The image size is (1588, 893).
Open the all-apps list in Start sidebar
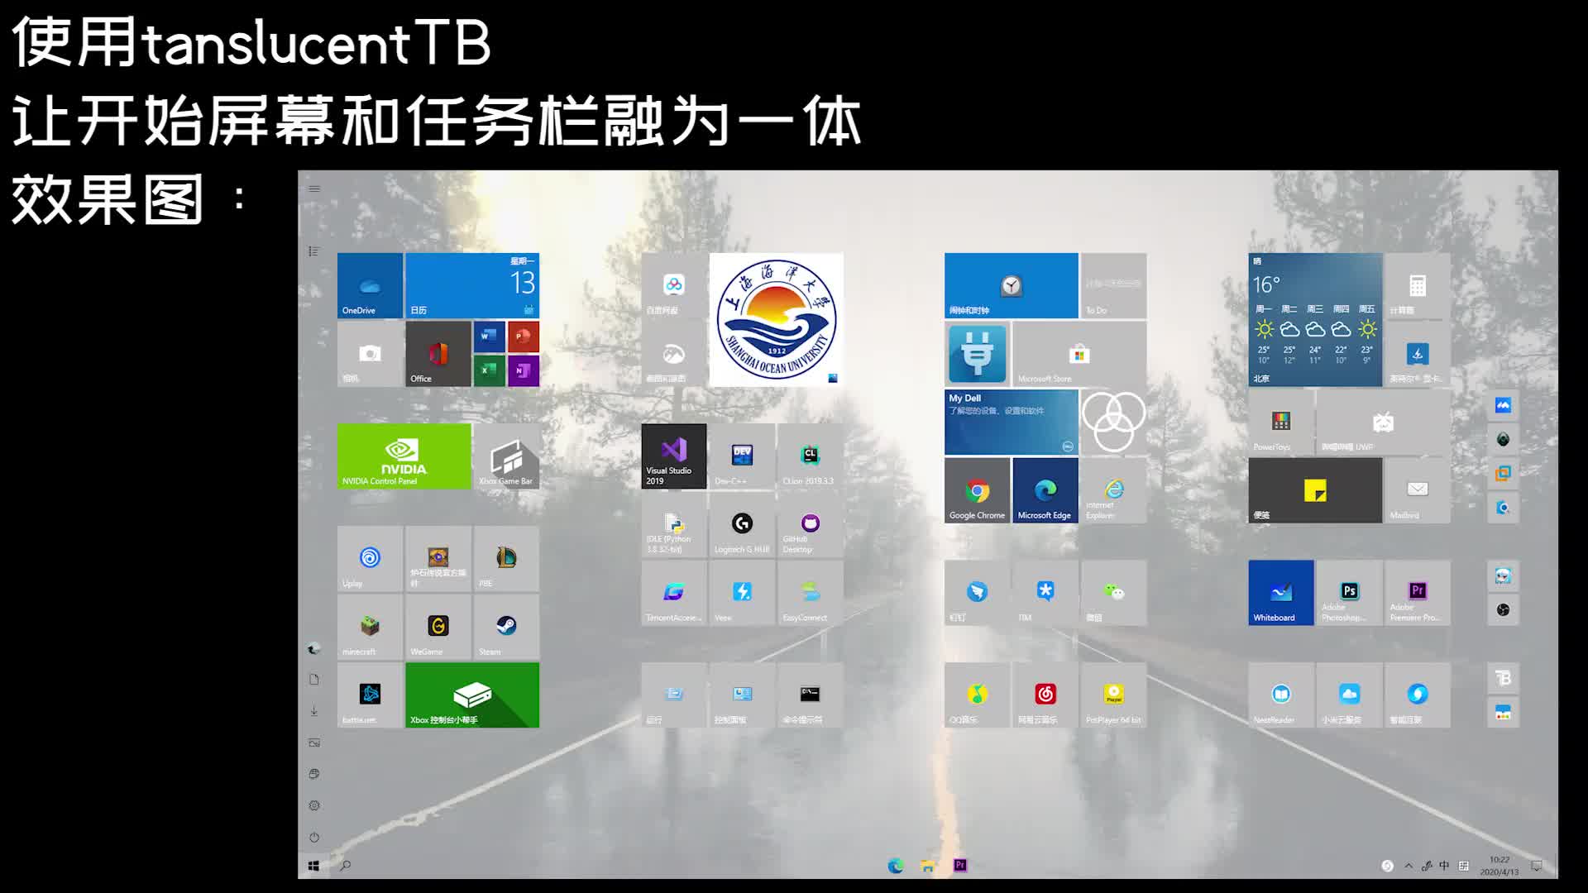[313, 251]
